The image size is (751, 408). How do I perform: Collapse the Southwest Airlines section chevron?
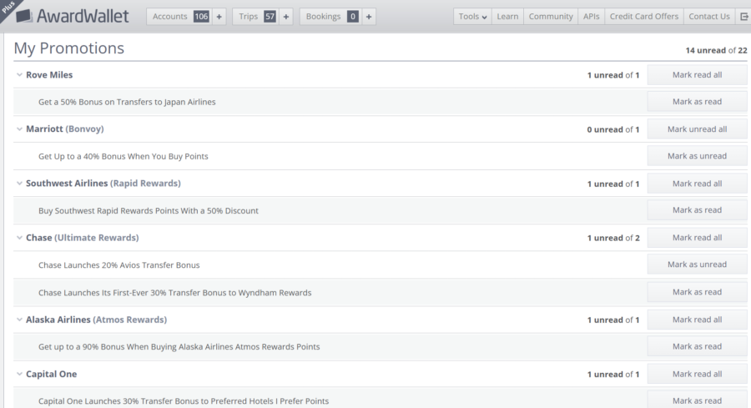pos(19,184)
